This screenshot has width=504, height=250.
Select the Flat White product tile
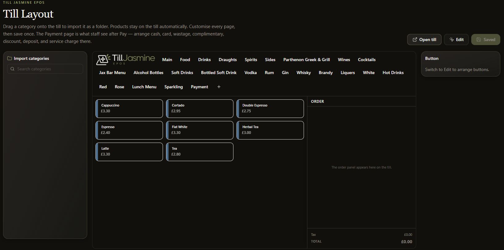coord(200,130)
